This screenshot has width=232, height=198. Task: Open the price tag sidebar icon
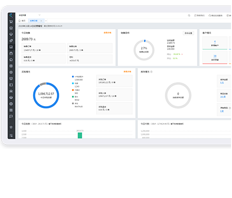pos(11,41)
